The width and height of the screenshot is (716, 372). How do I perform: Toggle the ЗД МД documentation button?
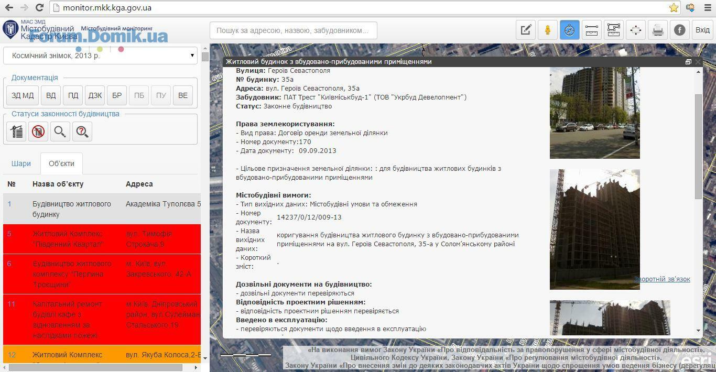click(x=23, y=95)
